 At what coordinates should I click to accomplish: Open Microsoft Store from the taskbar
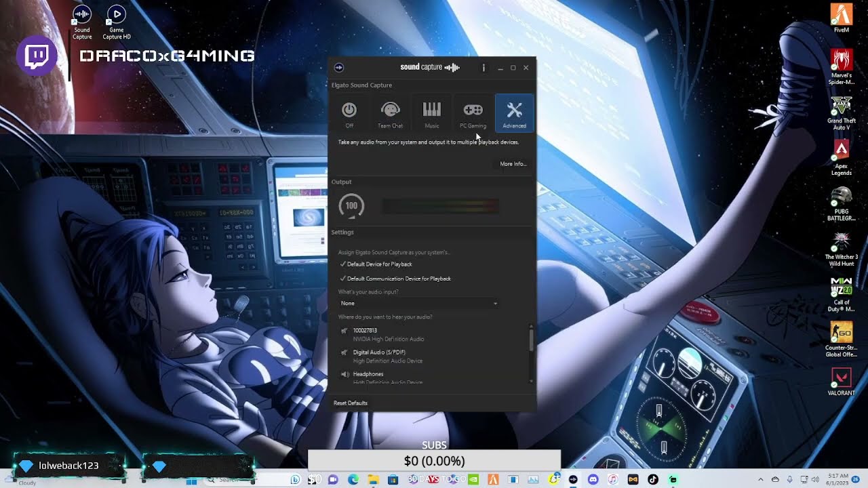pyautogui.click(x=393, y=480)
